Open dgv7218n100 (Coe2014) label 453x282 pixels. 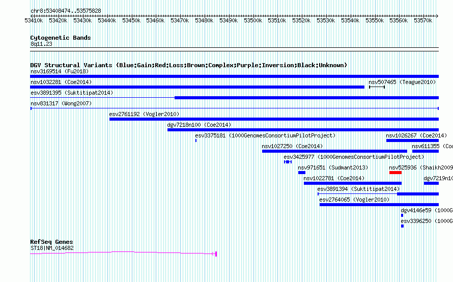[199, 125]
